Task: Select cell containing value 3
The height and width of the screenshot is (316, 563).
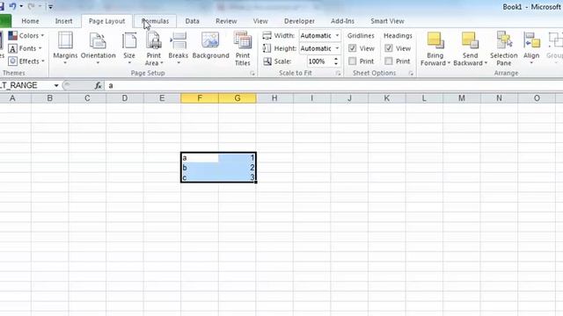Action: tap(238, 177)
